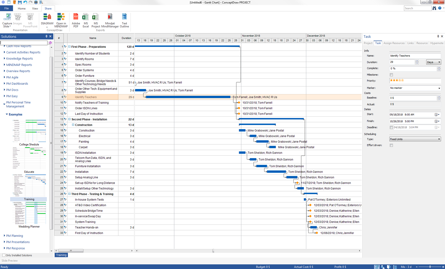Collapse the First Phase - Preparations group
Image resolution: width=445 pixels, height=269 pixels.
pos(69,47)
